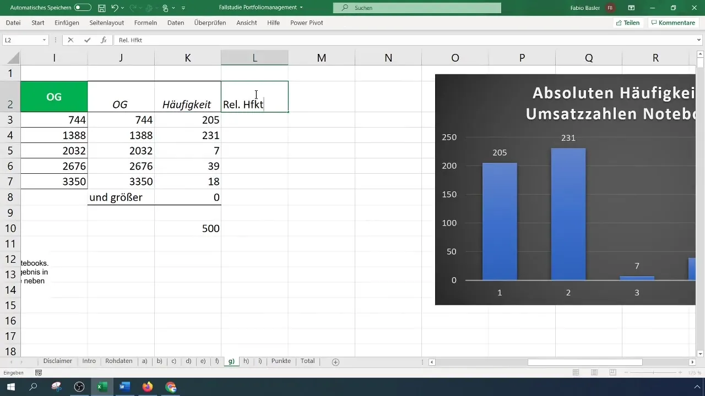This screenshot has width=705, height=396.
Task: Open the Name Box dropdown arrow
Action: pyautogui.click(x=44, y=40)
